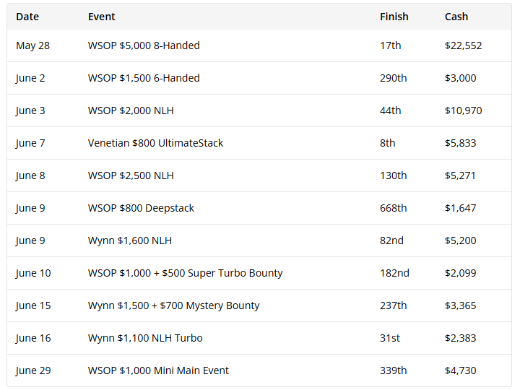Click Venetian $800 UltimateStack event text
This screenshot has height=390, width=520.
155,143
